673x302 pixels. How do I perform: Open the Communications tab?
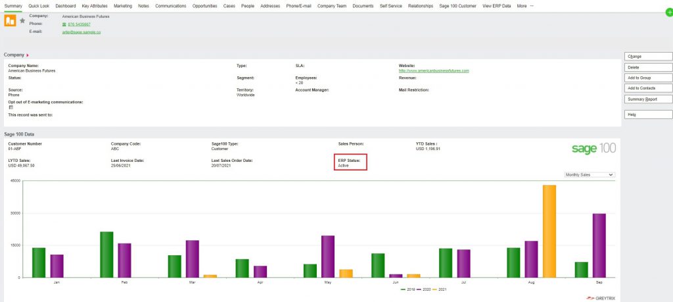point(171,6)
